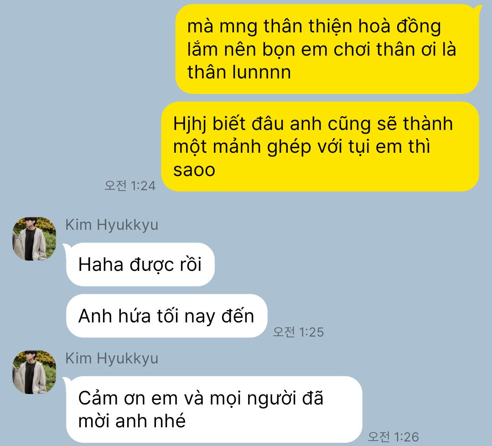Select the 'Haha được rồi' message bubble

(140, 264)
